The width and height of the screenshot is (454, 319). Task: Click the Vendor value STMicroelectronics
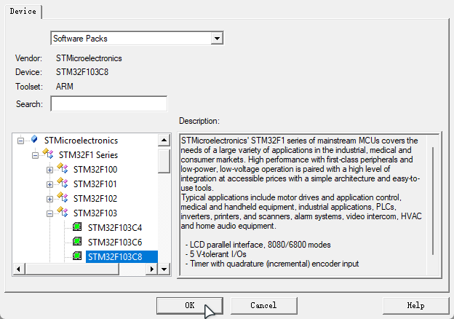coord(89,58)
